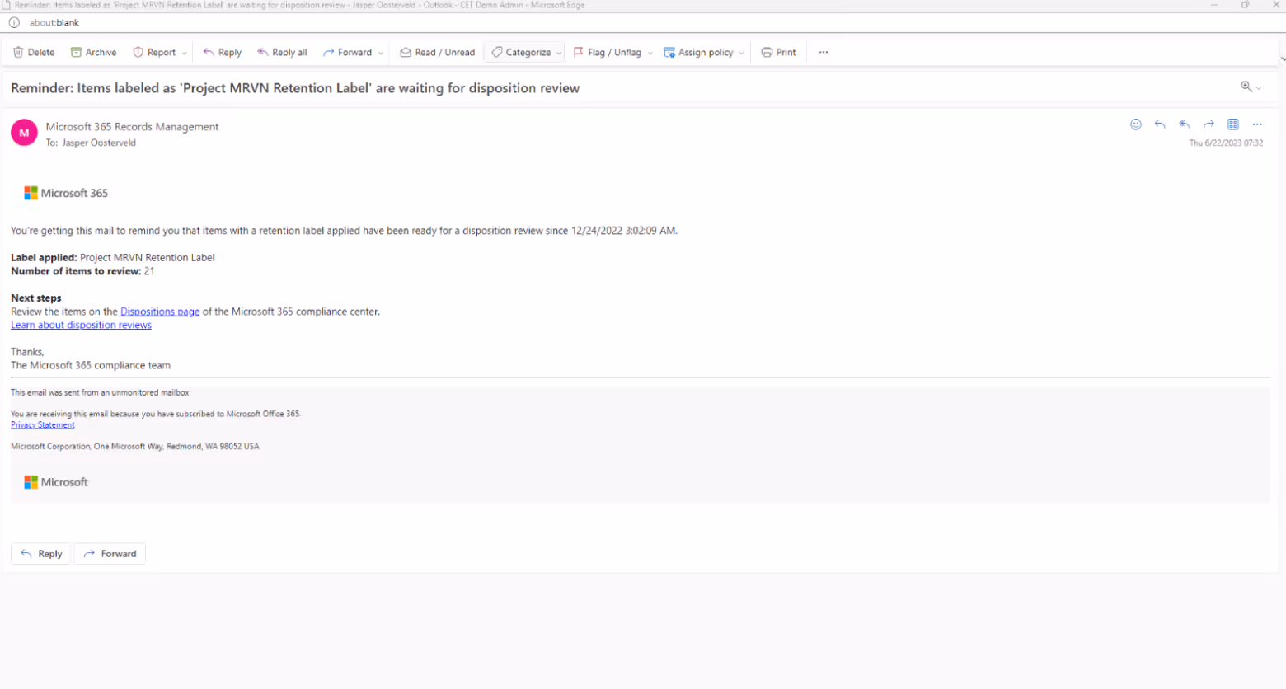Click sender name Microsoft 365 Records Management
1286x689 pixels.
[132, 127]
